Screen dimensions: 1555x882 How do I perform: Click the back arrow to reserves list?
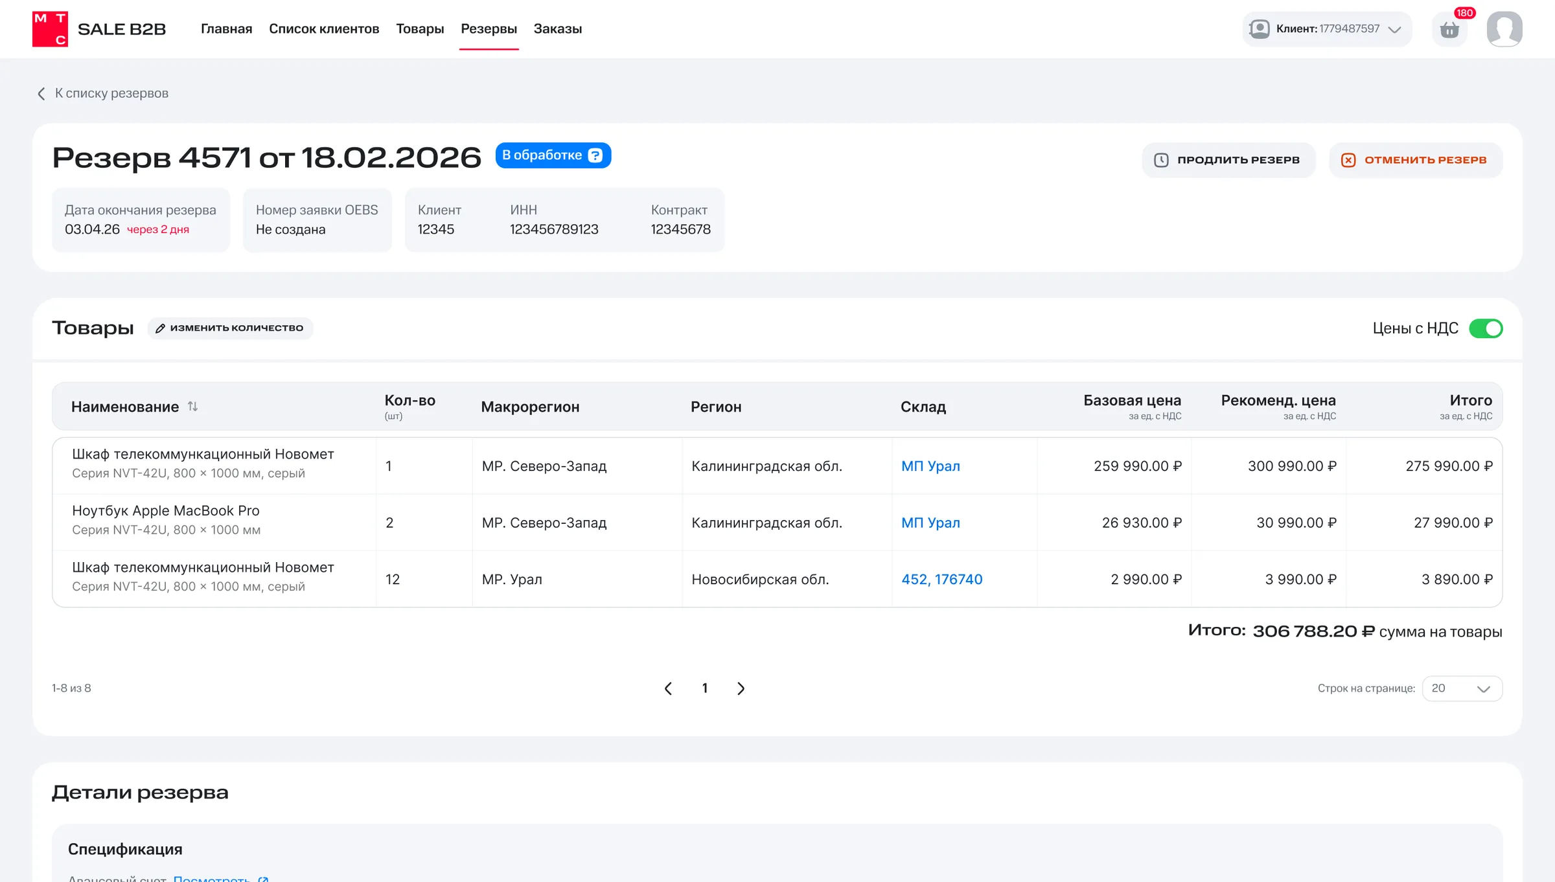pos(41,94)
